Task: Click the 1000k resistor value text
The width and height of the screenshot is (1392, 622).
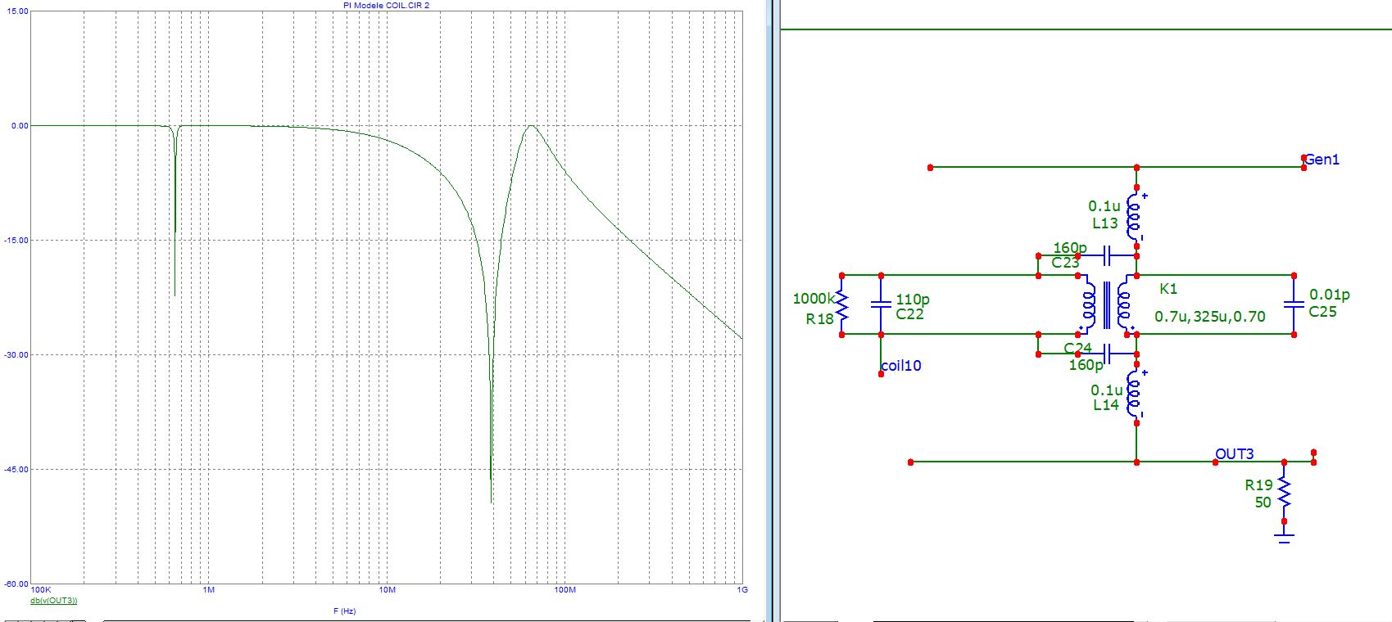Action: (814, 300)
